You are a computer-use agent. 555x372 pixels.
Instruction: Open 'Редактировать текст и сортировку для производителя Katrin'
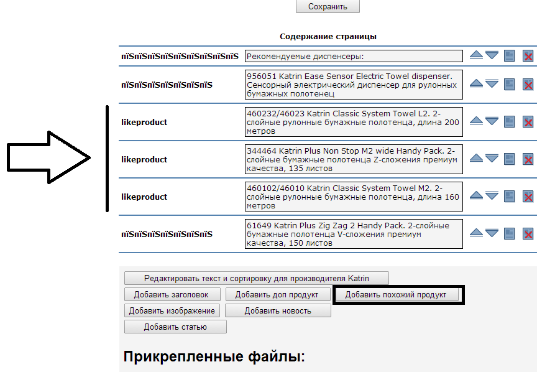tap(256, 278)
